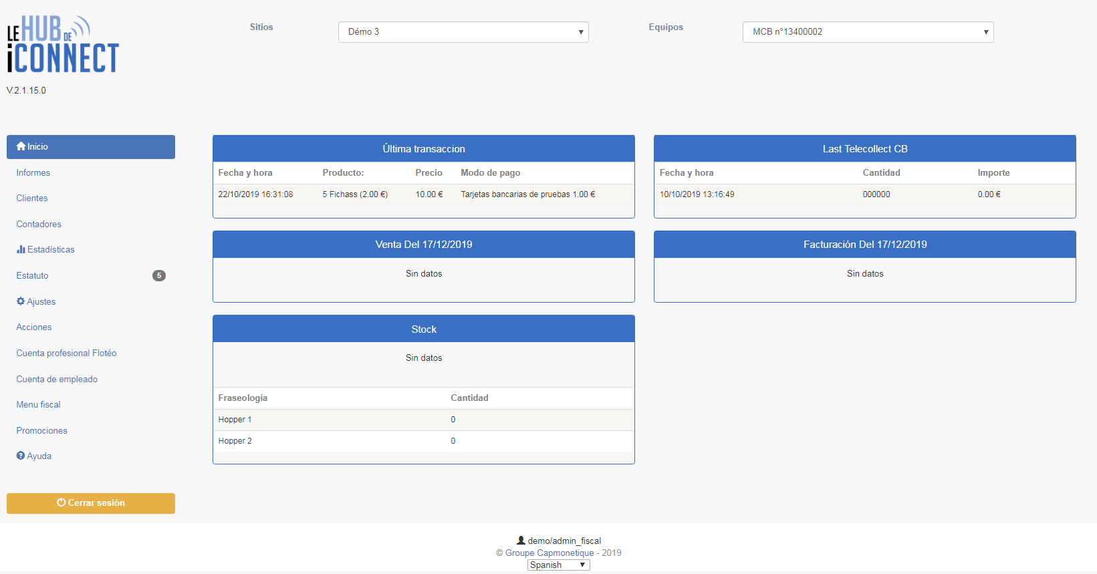
Task: Click the Hopper 2 quantity 0
Action: (453, 441)
